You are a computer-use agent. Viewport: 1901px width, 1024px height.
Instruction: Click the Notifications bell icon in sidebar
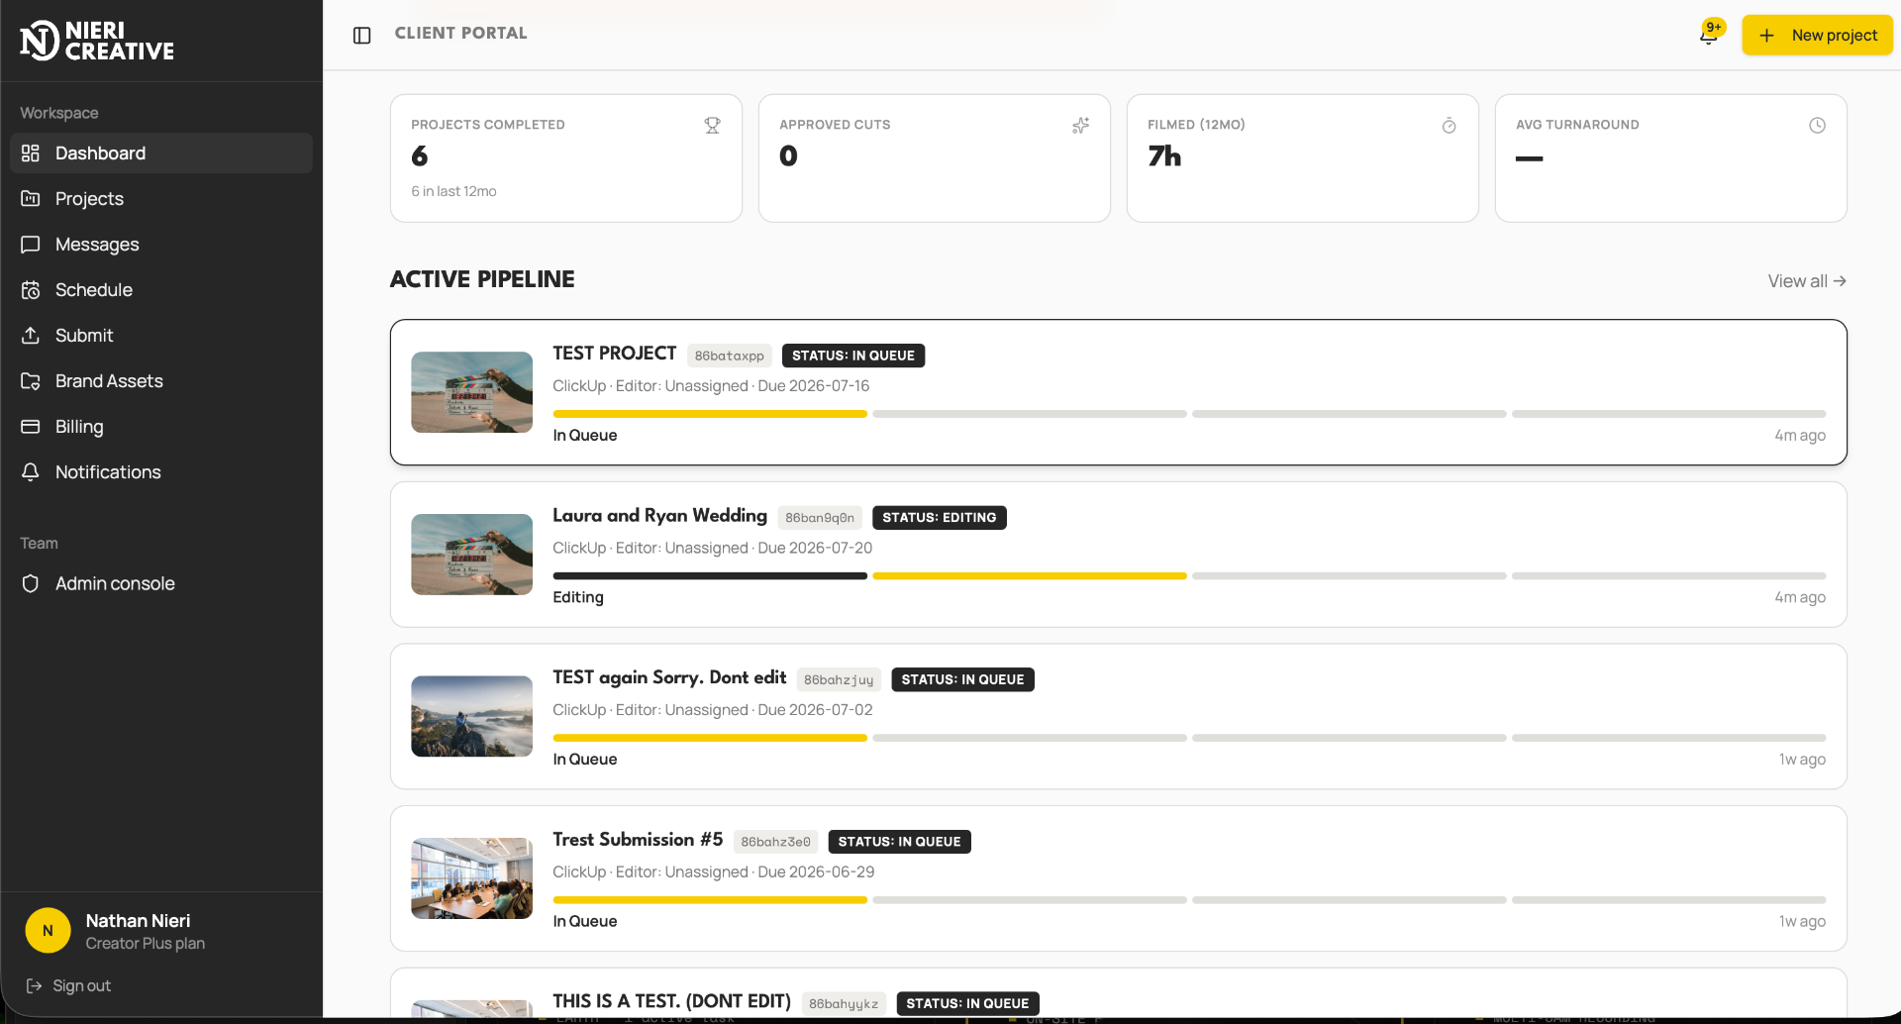31,472
